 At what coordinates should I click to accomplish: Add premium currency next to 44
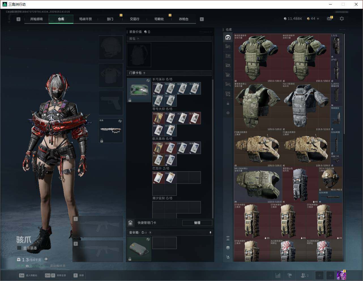coord(318,19)
